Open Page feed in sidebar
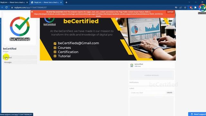This screenshot has width=206, height=116. point(20,57)
